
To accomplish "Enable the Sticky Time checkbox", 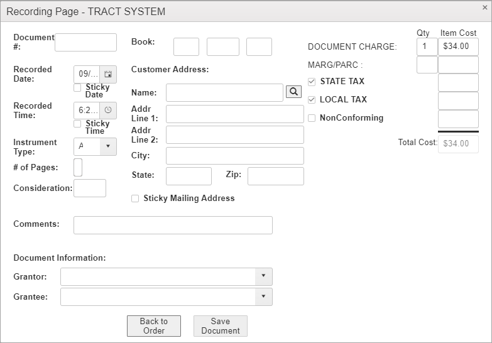I will pyautogui.click(x=77, y=124).
